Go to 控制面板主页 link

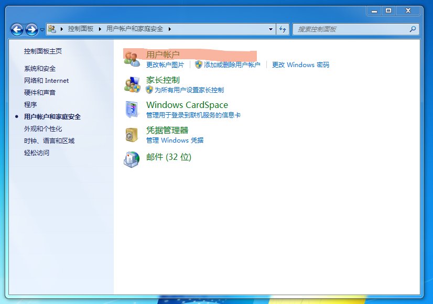[x=43, y=51]
